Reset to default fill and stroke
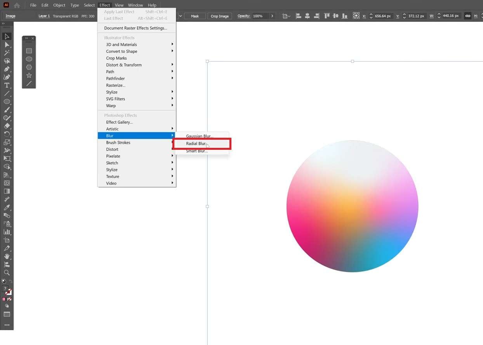This screenshot has width=483, height=345. coord(3,281)
